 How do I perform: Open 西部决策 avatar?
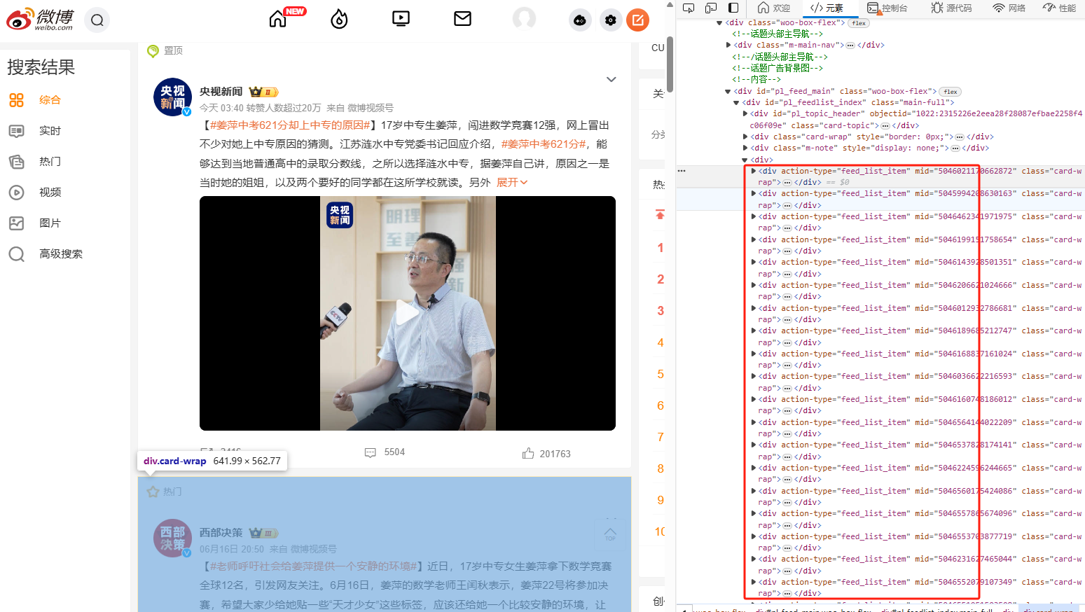(172, 538)
